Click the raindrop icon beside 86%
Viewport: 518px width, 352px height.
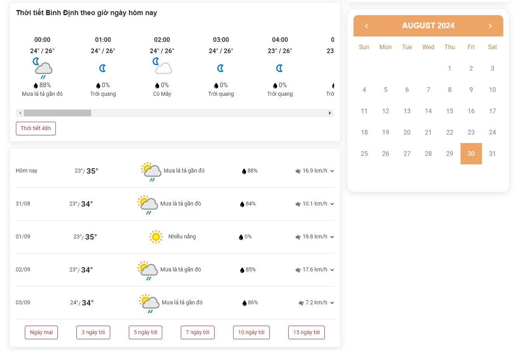click(x=244, y=303)
